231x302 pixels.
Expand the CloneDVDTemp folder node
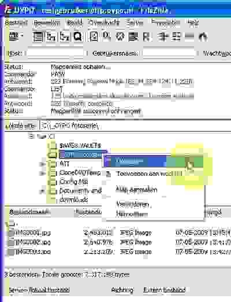click(x=42, y=173)
